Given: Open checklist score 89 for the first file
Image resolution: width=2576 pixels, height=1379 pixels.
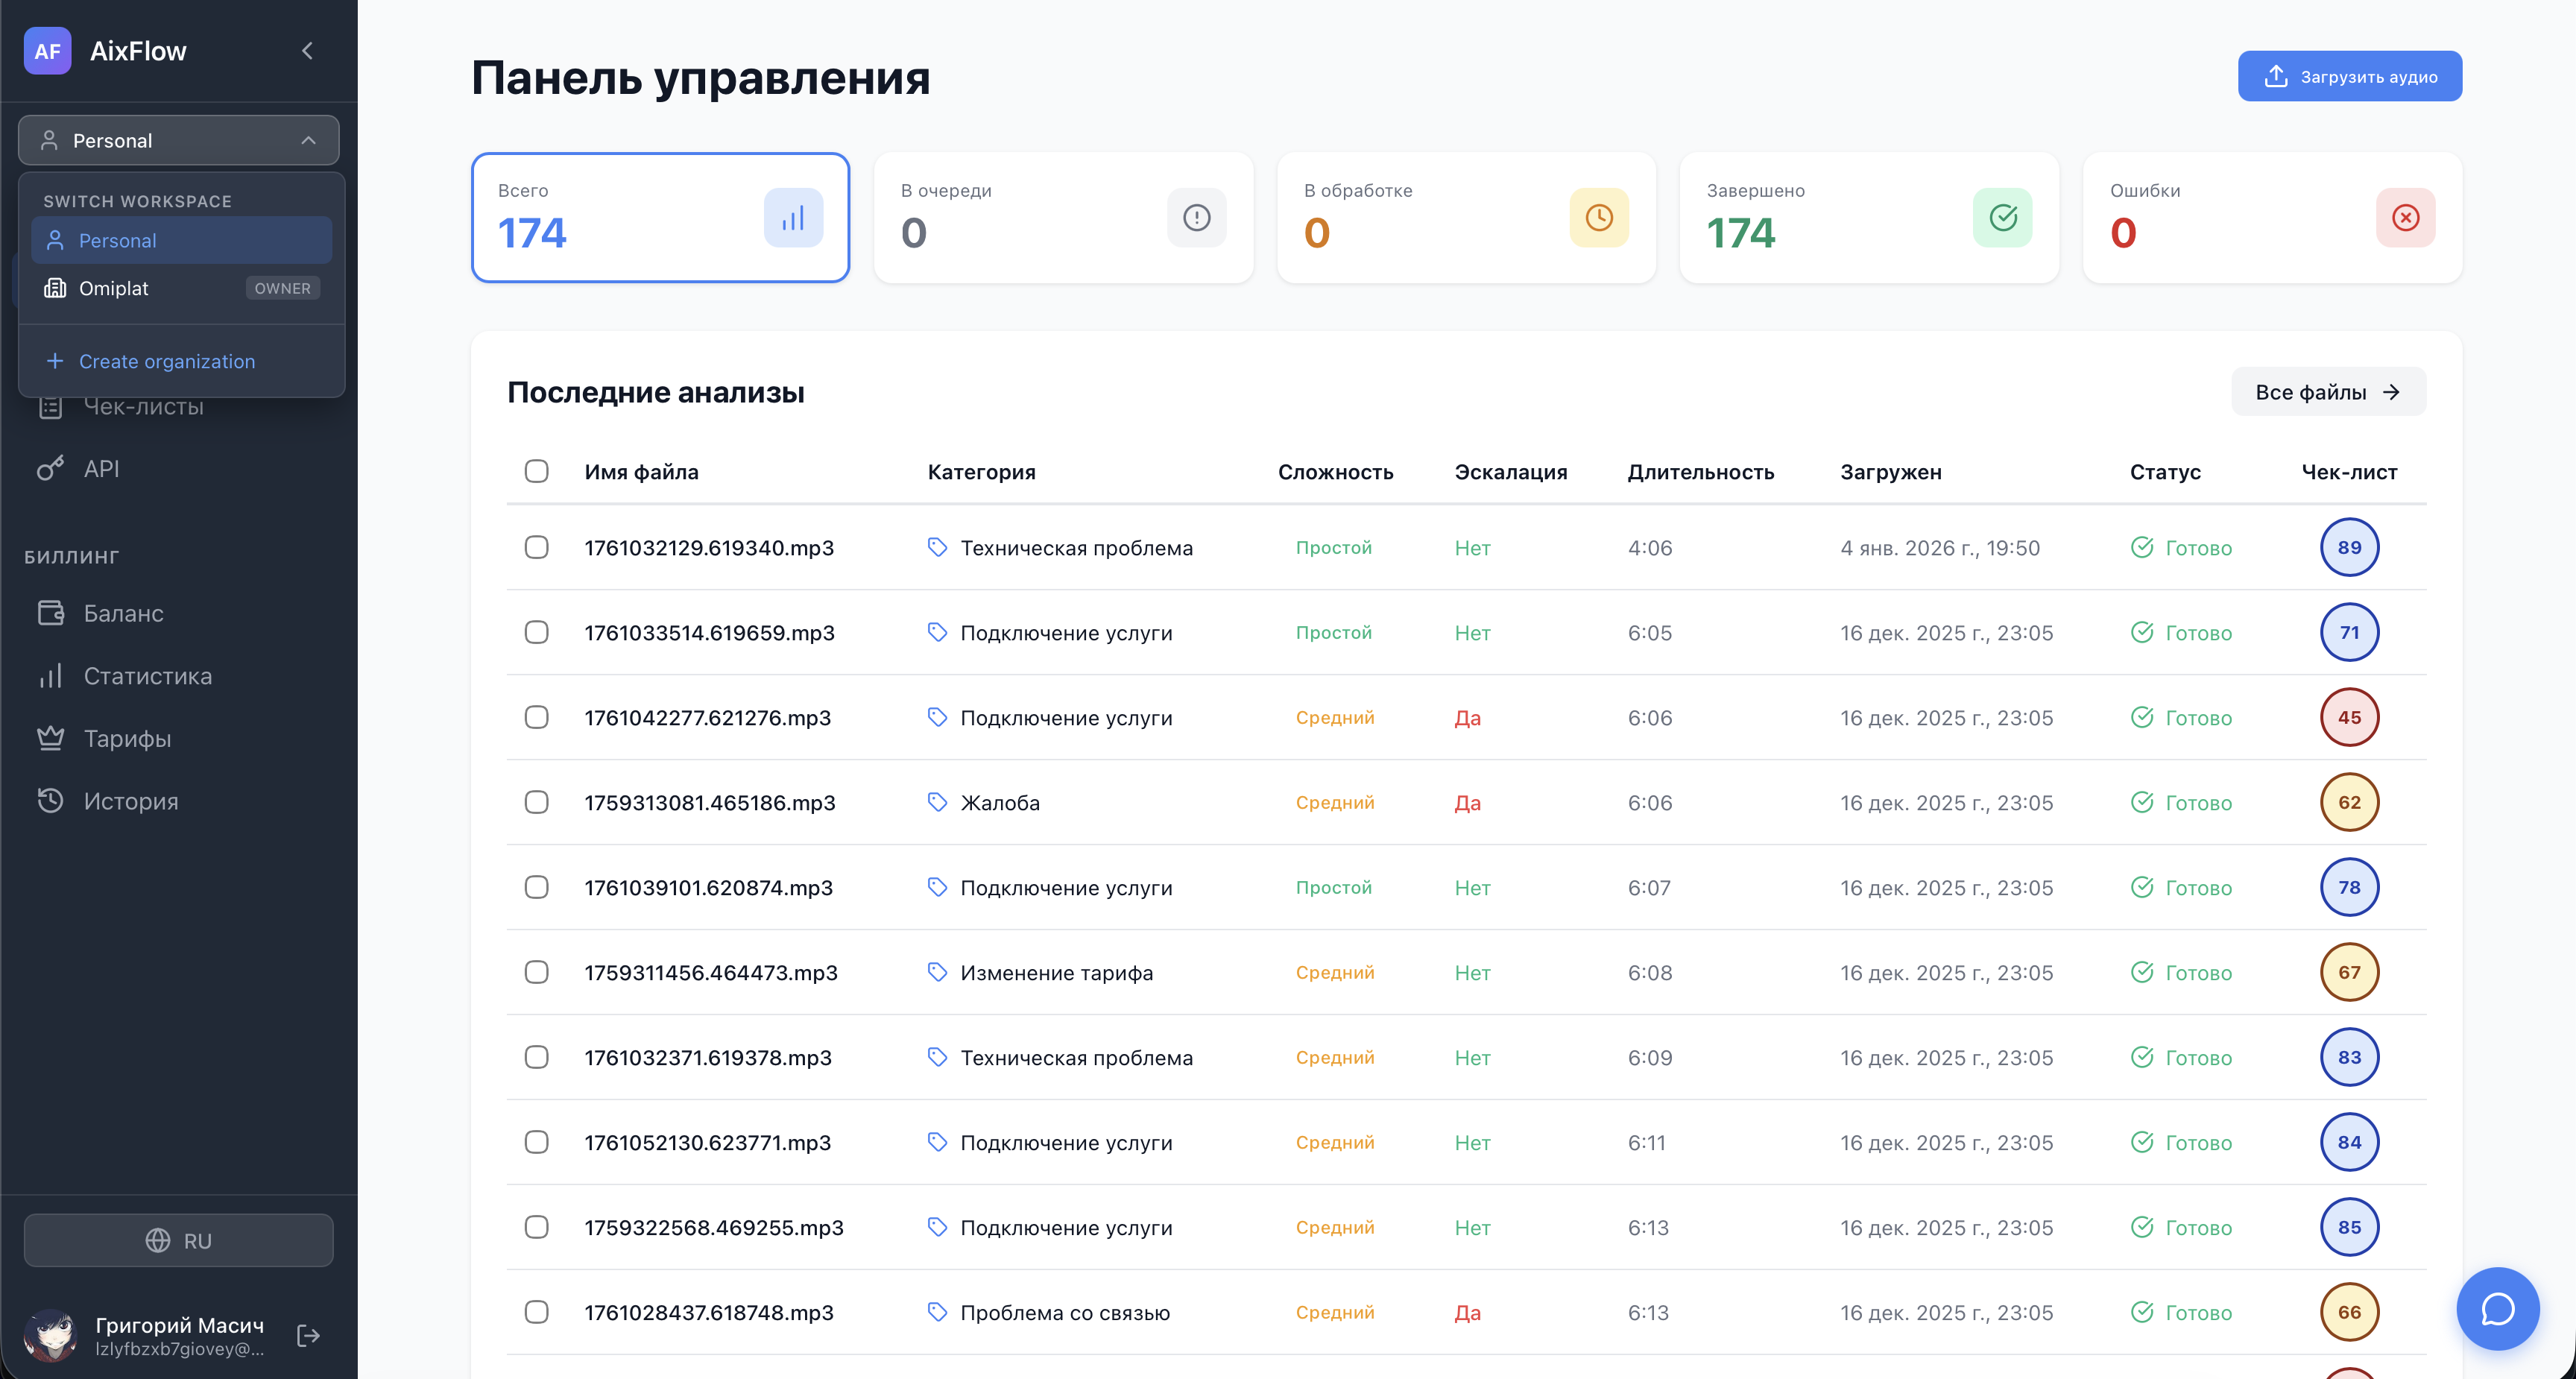Looking at the screenshot, I should [2350, 547].
